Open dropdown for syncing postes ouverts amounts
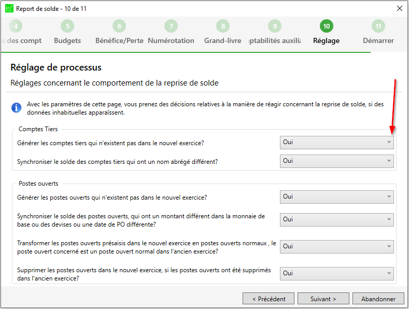This screenshot has width=409, height=309. [337, 219]
